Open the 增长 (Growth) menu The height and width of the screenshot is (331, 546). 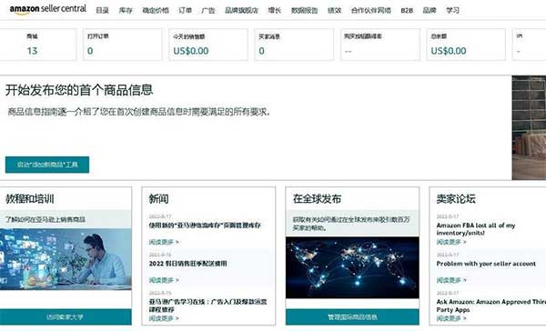tap(275, 10)
